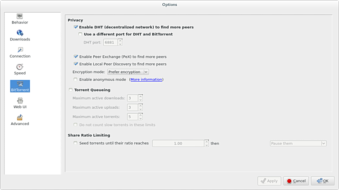Select the Speed settings icon
This screenshot has height=190, width=339.
20,67
